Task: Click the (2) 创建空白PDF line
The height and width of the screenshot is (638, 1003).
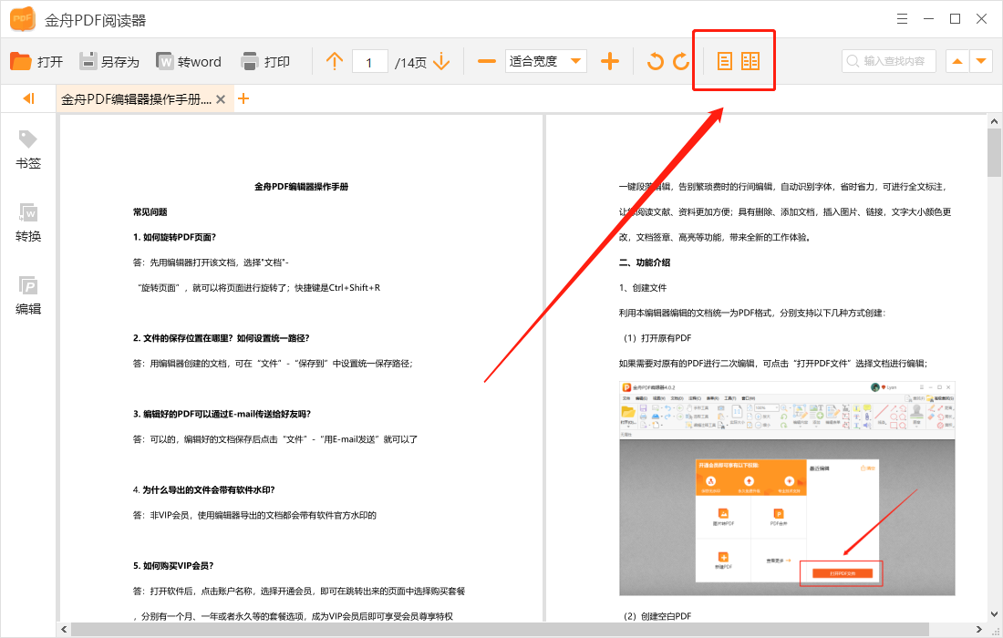Action: coord(657,616)
